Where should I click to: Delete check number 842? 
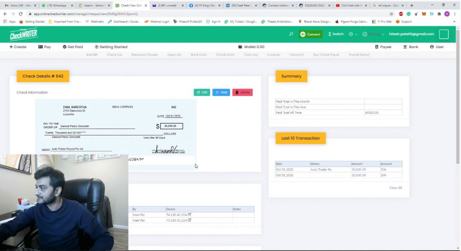coord(242,92)
